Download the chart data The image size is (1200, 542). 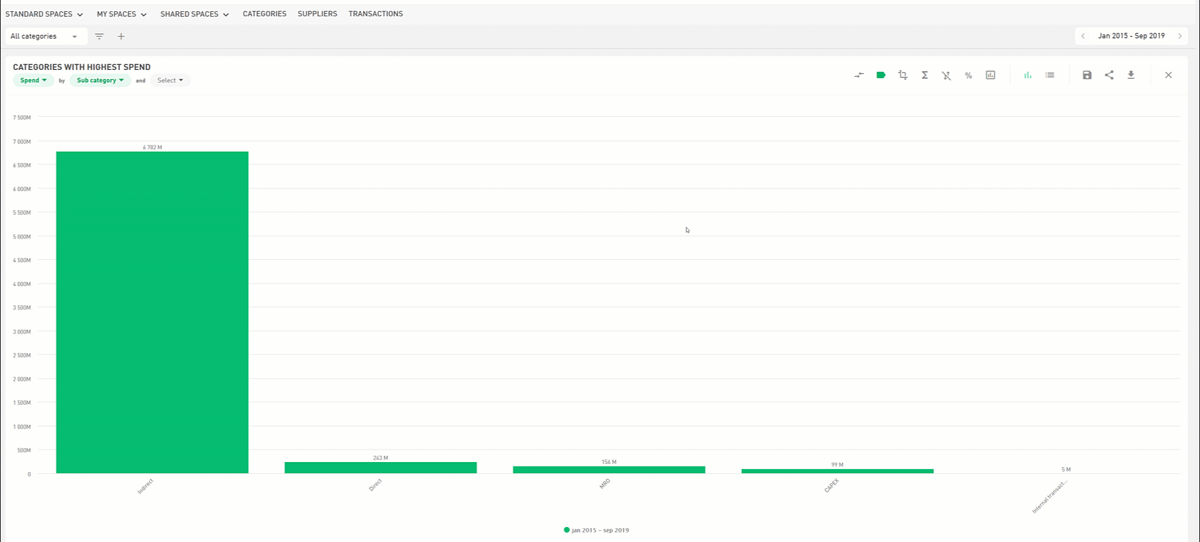point(1131,75)
